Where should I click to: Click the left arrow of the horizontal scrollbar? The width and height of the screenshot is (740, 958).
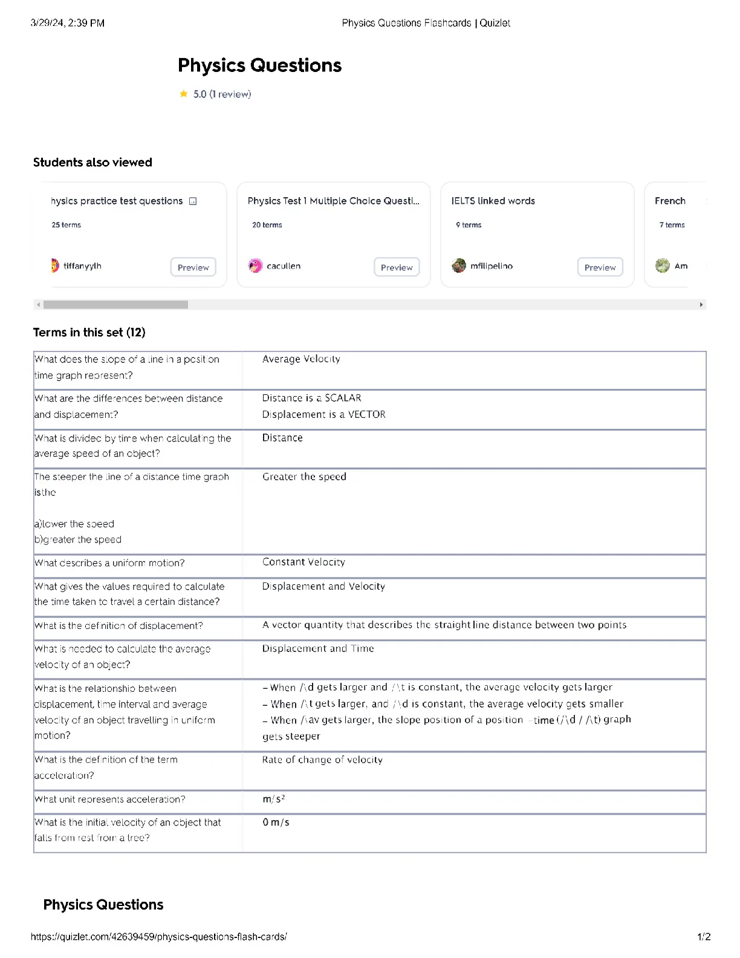click(x=39, y=305)
